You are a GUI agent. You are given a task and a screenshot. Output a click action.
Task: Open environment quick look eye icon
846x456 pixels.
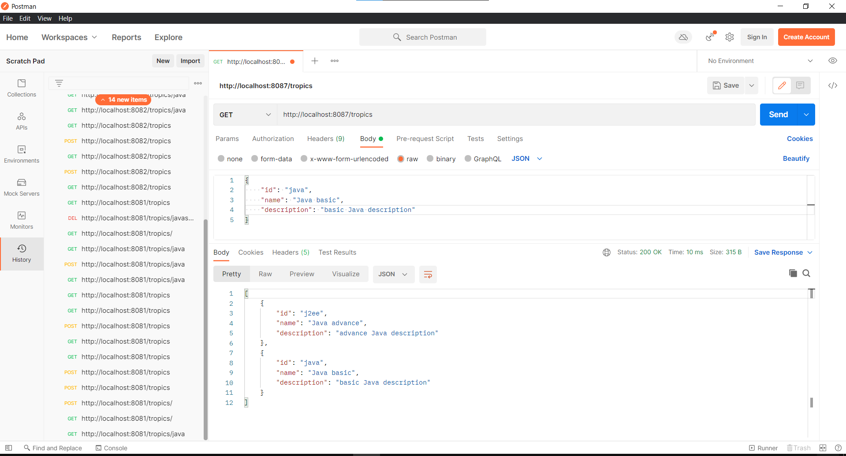click(x=833, y=61)
